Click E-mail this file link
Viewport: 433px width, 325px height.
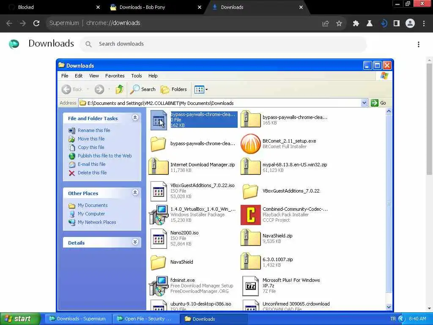pyautogui.click(x=92, y=164)
